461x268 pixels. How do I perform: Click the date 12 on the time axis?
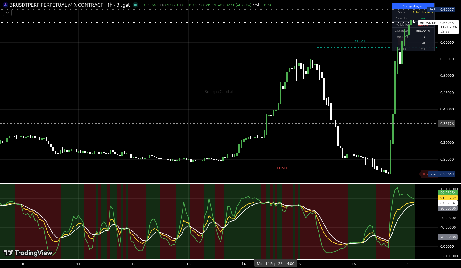134,264
